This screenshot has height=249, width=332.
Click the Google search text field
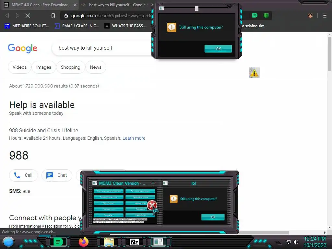coord(101,48)
